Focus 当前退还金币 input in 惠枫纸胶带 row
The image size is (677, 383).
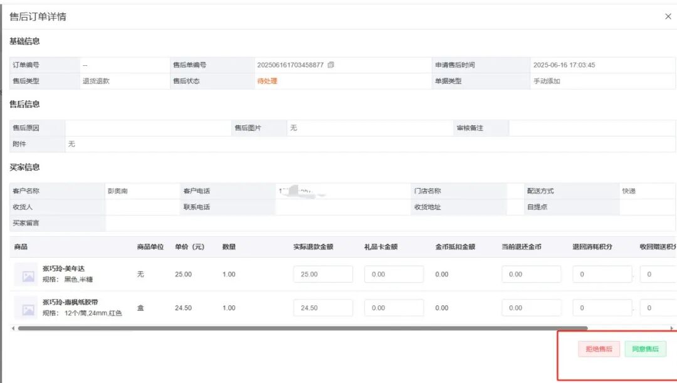tap(532, 308)
